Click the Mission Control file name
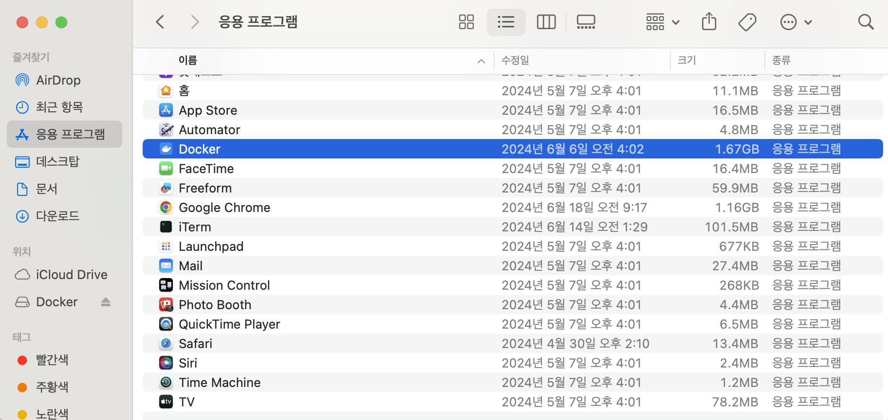This screenshot has height=420, width=888. [224, 285]
